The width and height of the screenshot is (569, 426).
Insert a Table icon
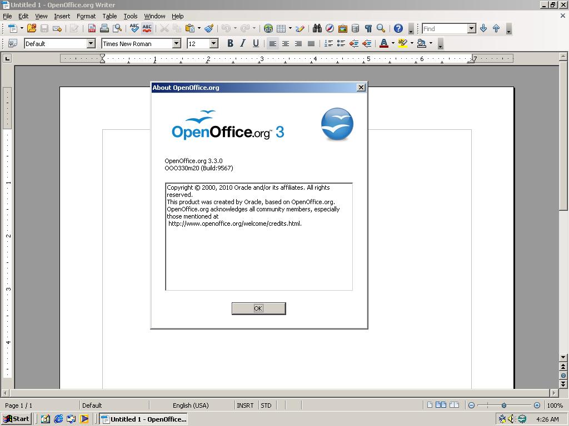point(281,28)
